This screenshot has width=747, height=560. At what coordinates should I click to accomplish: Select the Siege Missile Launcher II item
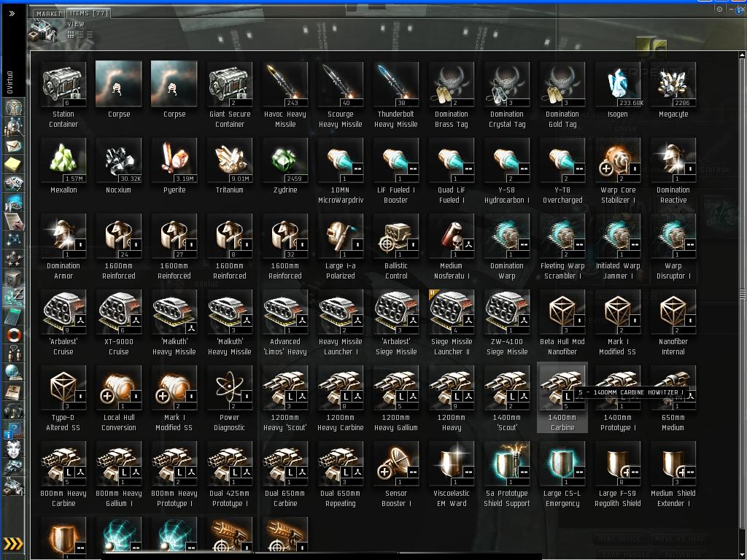[451, 323]
